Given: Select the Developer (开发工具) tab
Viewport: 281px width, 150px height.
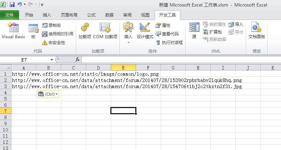Looking at the screenshot, I should point(167,15).
